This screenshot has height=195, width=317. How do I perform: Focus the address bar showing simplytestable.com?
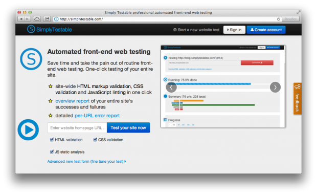pos(166,19)
